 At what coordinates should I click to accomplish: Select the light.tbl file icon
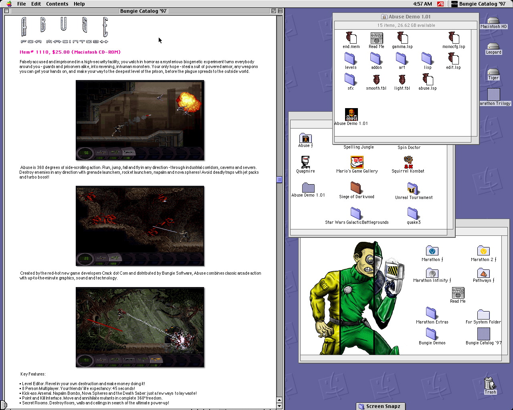click(402, 79)
